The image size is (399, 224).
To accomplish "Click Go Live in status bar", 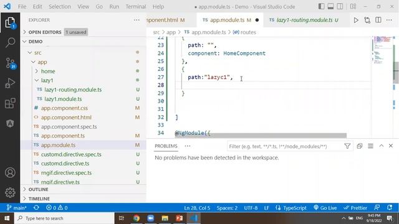I will tap(325, 207).
